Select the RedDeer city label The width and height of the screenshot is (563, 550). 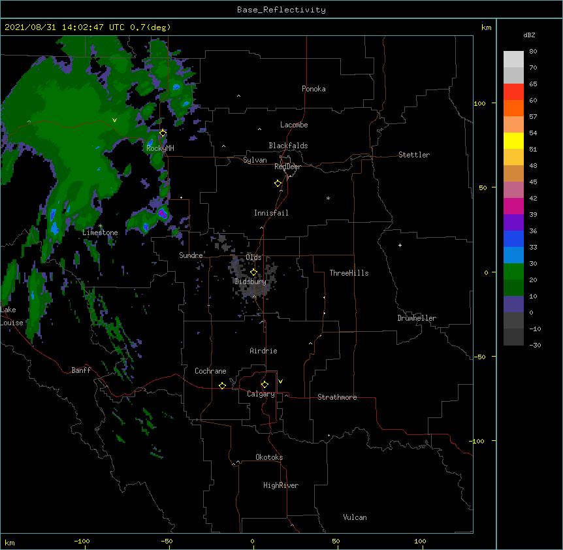(287, 167)
